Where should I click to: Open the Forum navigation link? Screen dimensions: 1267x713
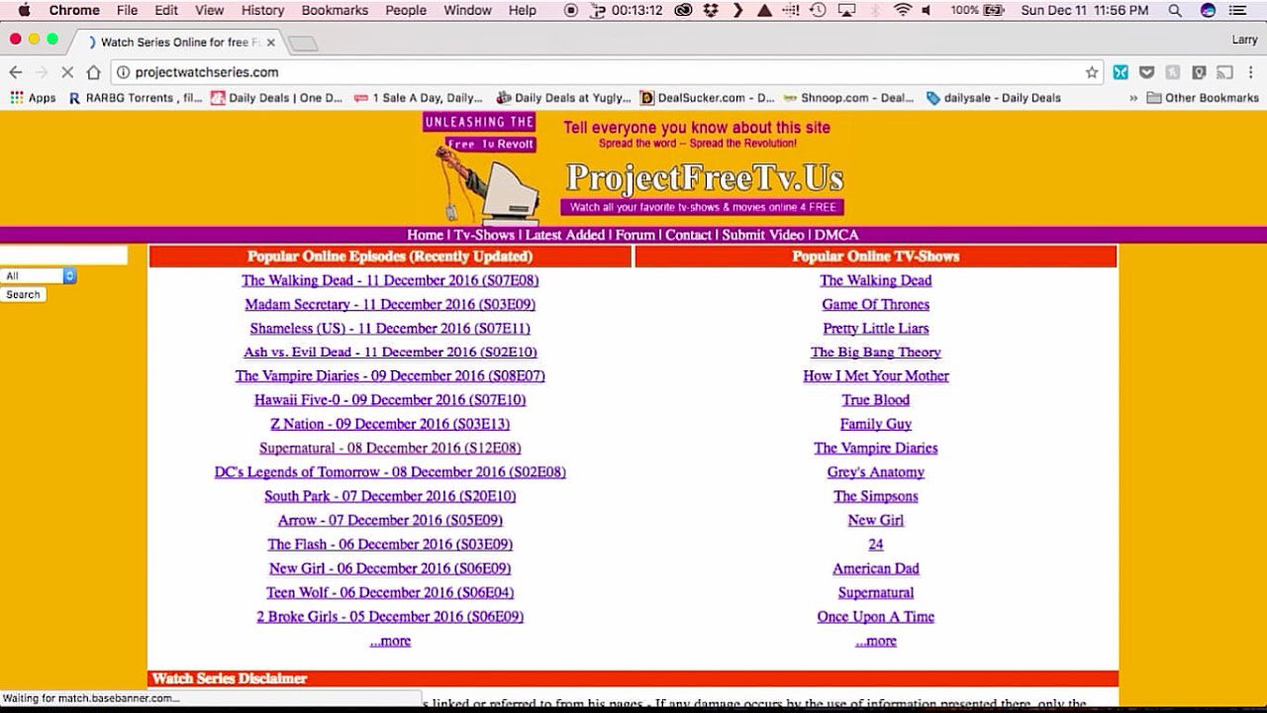click(635, 235)
